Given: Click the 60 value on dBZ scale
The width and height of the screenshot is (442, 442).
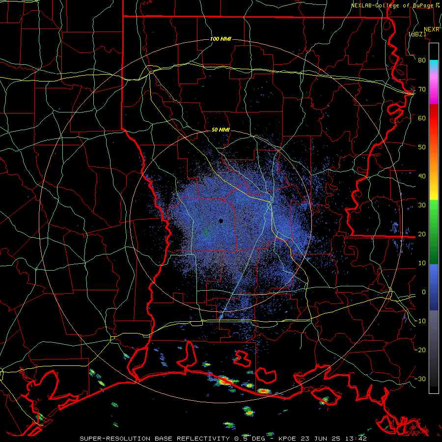Looking at the screenshot, I should 422,118.
